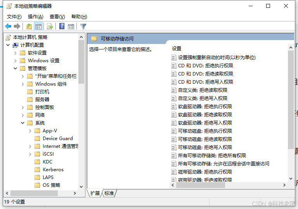
Task: Click the Export list toolbar icon
Action: click(50, 26)
